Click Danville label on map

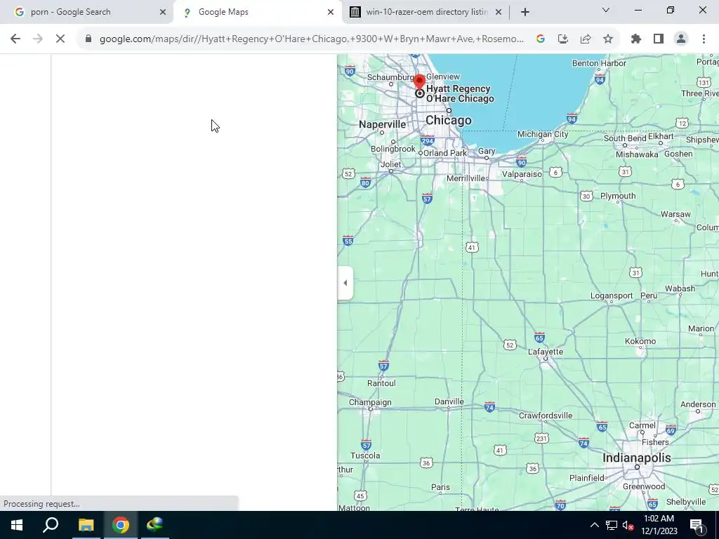pos(449,401)
